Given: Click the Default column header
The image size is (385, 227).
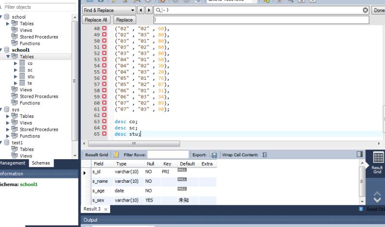Looking at the screenshot, I should [187, 164].
